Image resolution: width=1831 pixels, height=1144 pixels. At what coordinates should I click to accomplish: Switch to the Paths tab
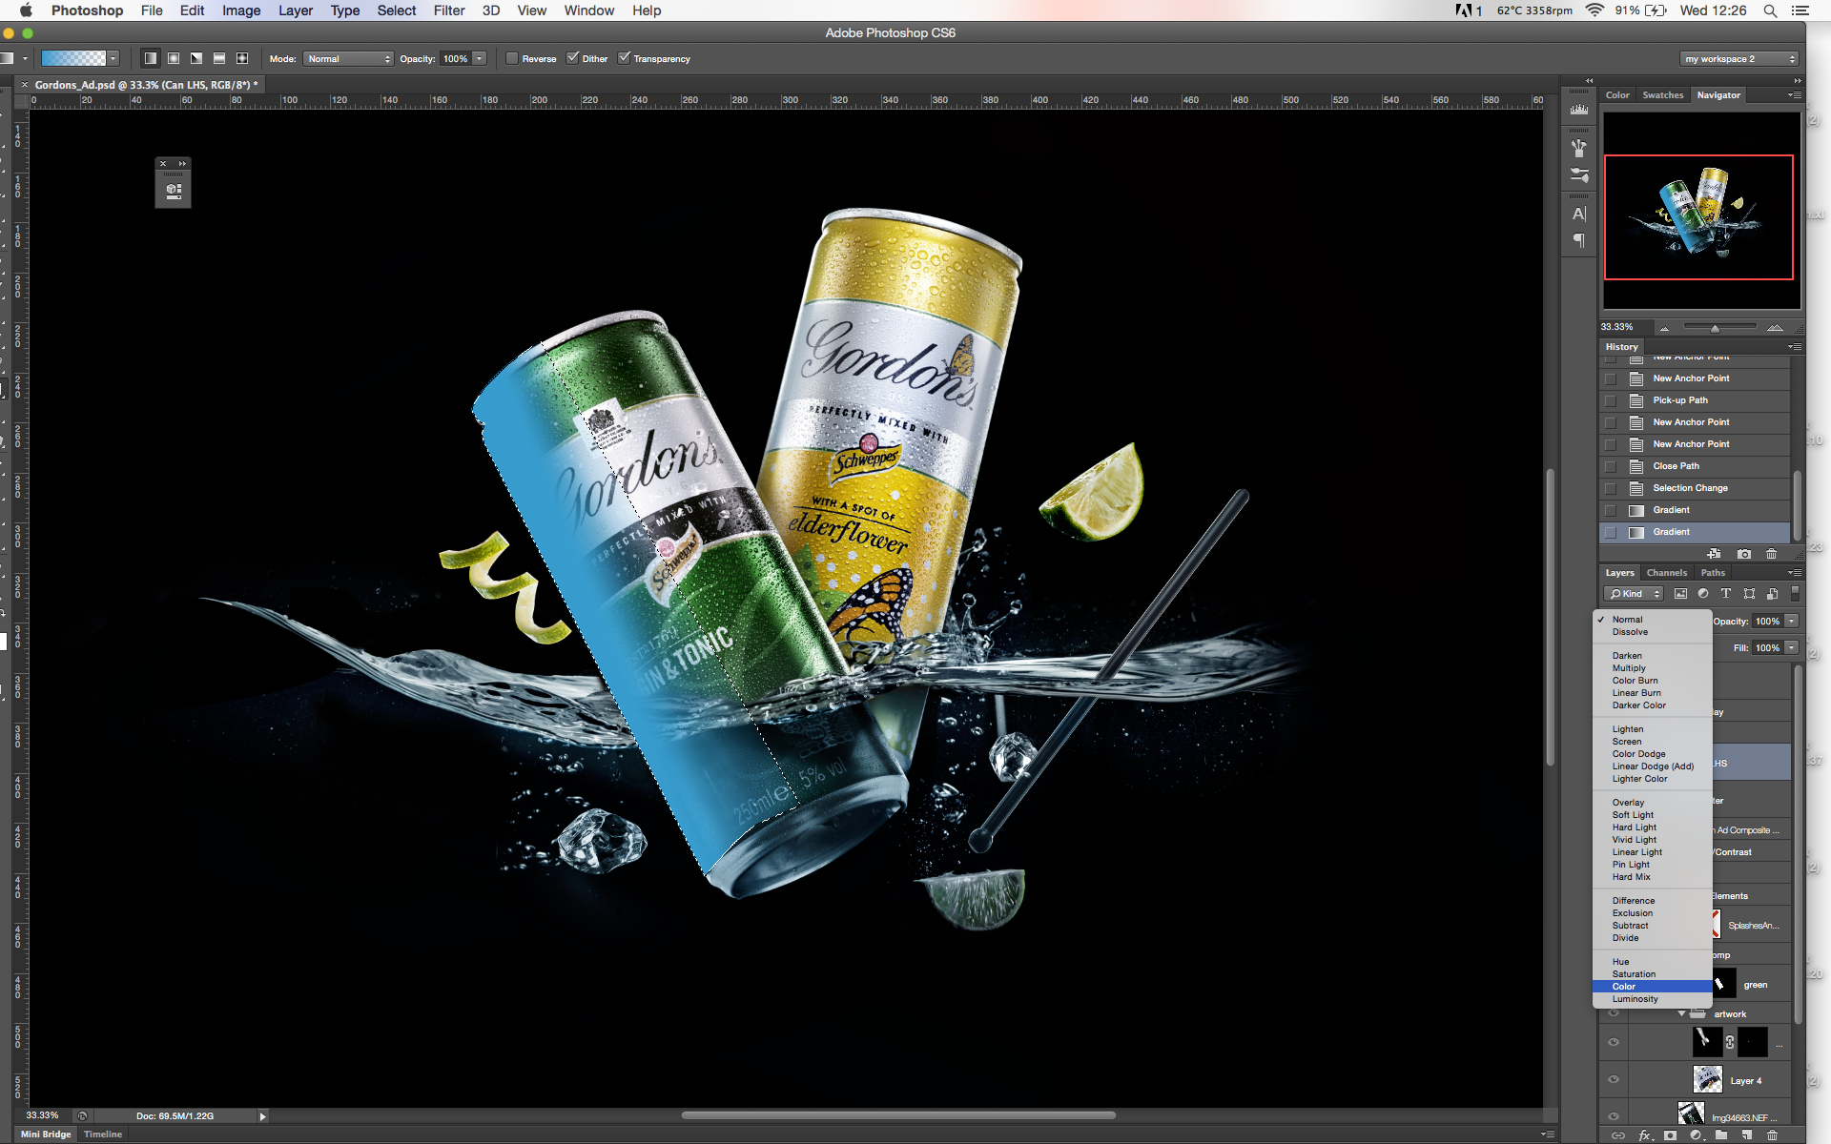tap(1713, 573)
